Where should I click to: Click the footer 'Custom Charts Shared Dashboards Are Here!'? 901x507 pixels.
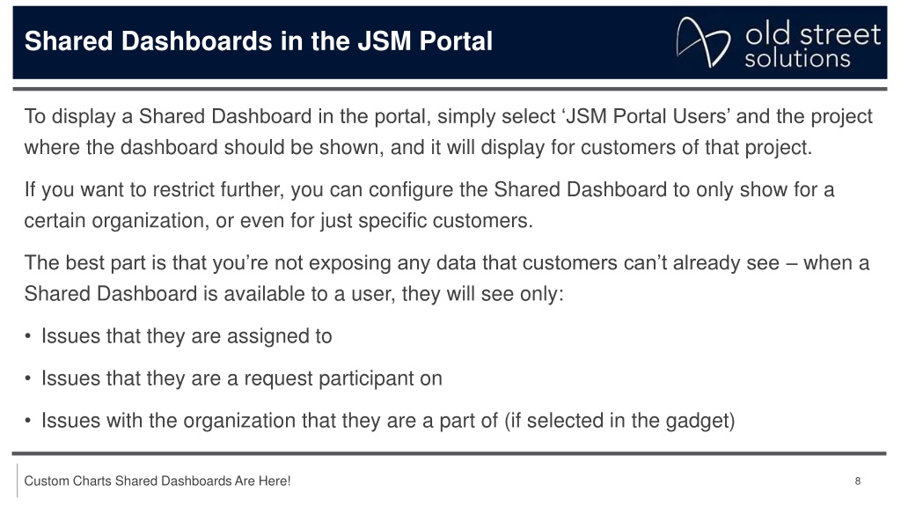[157, 481]
